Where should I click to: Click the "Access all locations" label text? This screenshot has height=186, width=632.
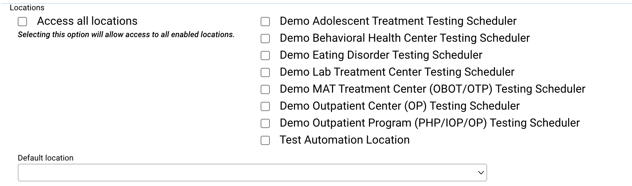click(87, 21)
